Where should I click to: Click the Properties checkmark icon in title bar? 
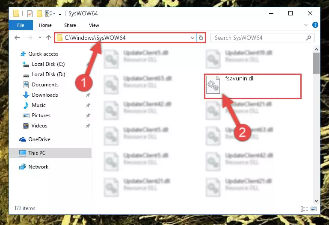[30, 14]
